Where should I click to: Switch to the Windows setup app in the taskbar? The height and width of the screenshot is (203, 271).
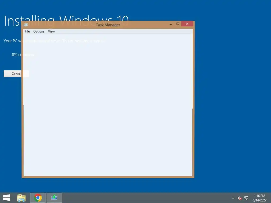pyautogui.click(x=54, y=198)
